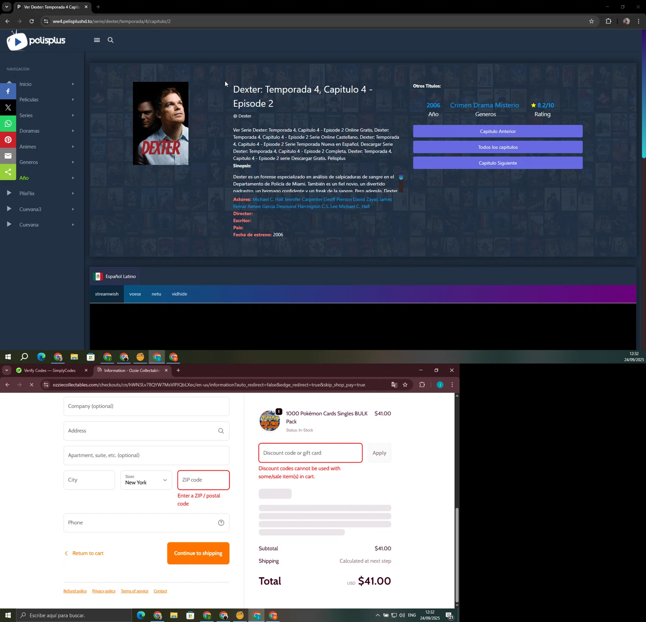
Task: Open the notification center in lower taskbar
Action: [x=449, y=616]
